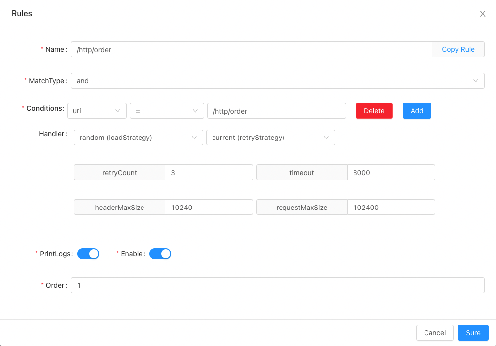
Task: Delete the uri condition
Action: 374,111
